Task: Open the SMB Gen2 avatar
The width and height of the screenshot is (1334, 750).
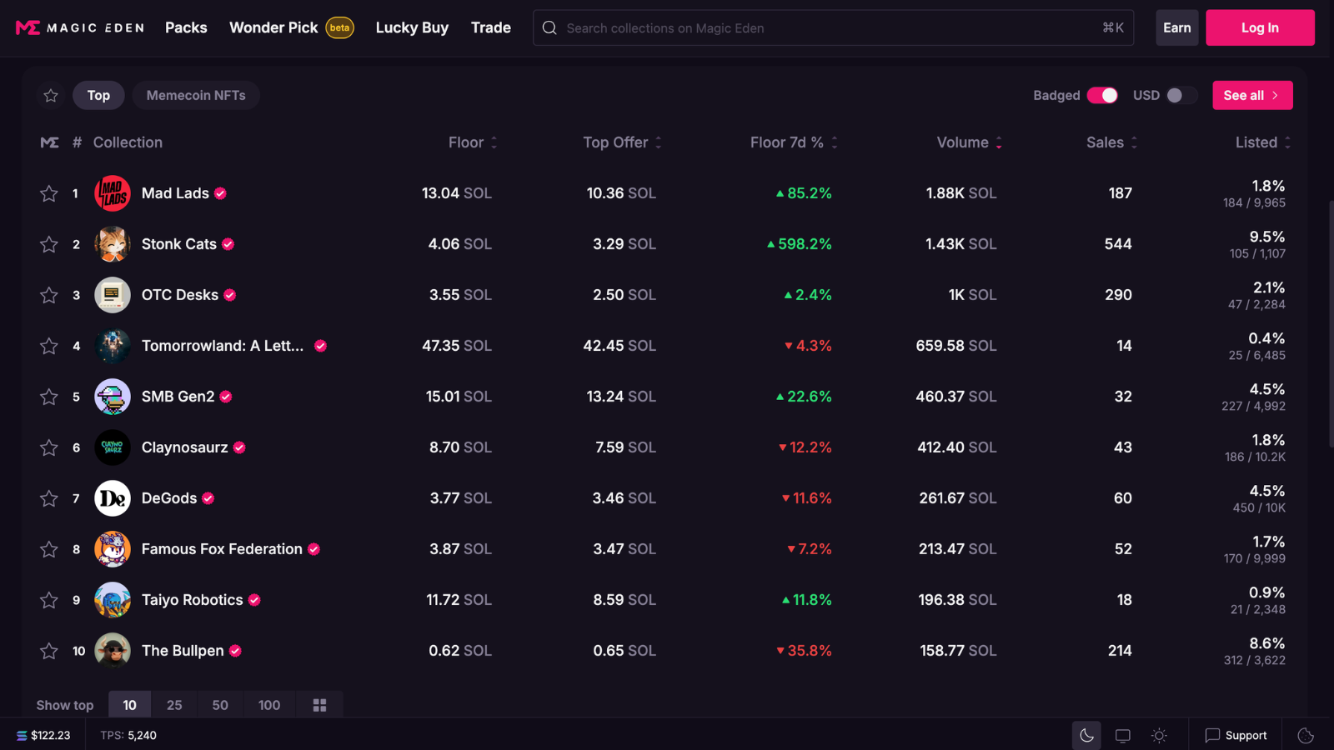Action: [x=113, y=397]
